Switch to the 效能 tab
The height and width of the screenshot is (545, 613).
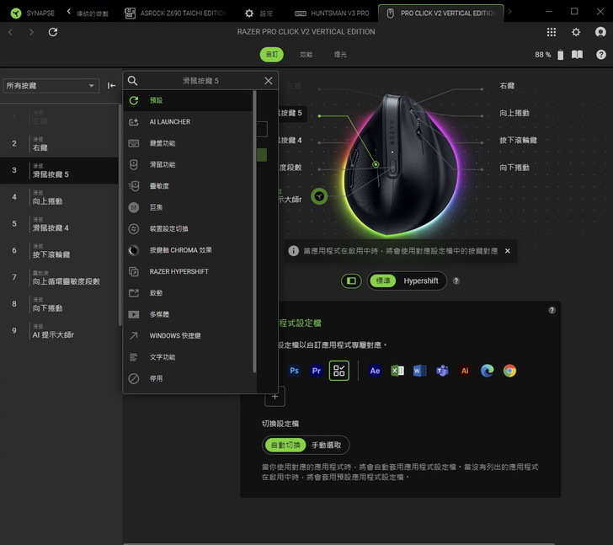(x=306, y=55)
